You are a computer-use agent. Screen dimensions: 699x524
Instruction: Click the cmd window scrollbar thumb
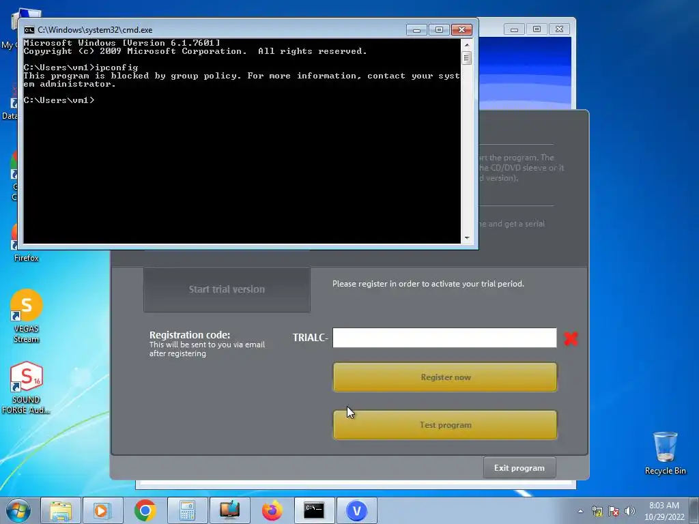point(467,58)
